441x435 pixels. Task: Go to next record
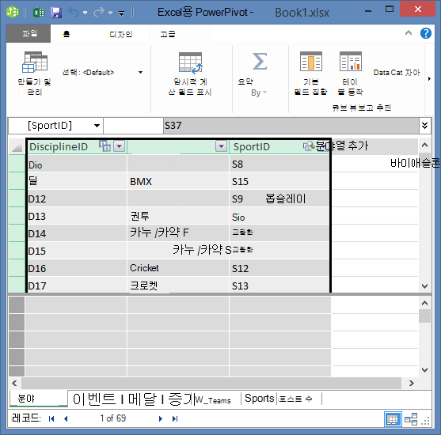coord(161,418)
